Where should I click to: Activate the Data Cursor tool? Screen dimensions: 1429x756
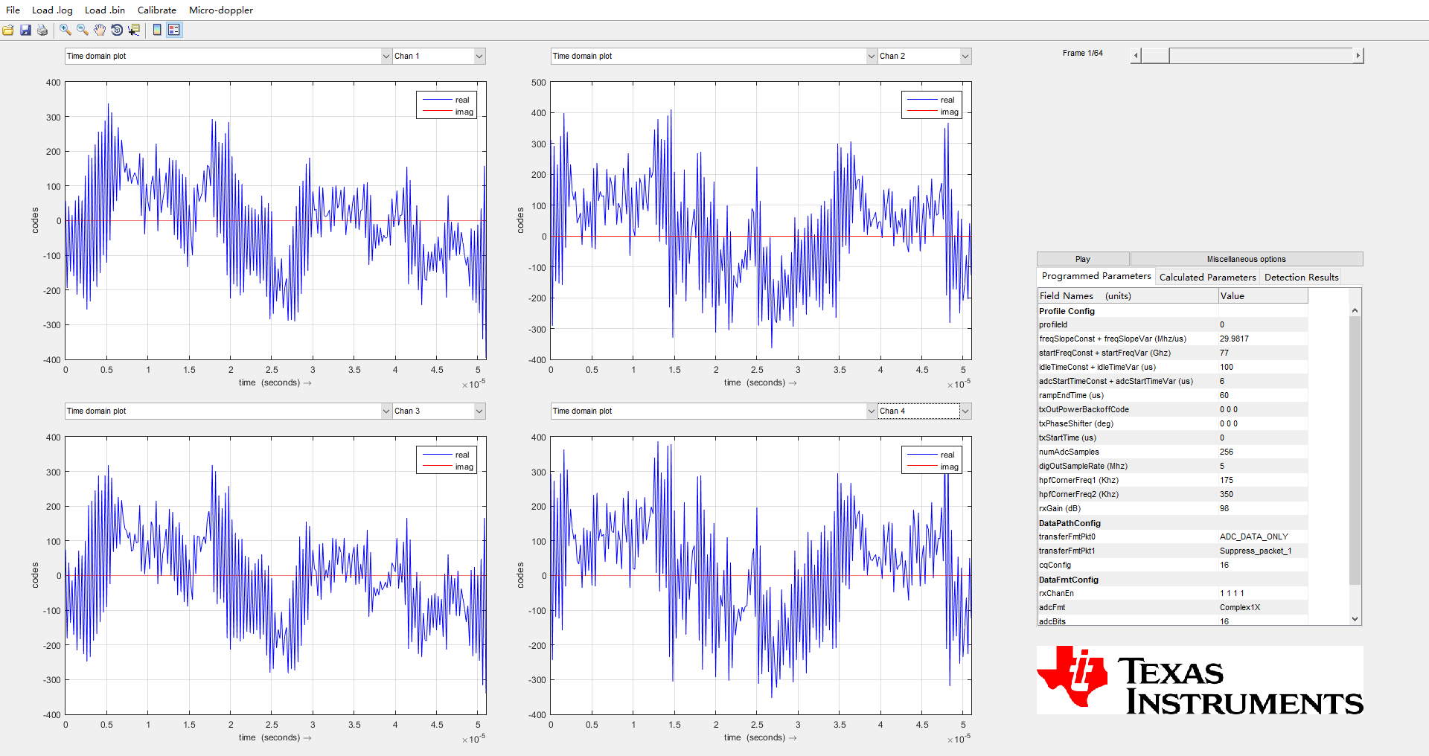point(134,30)
